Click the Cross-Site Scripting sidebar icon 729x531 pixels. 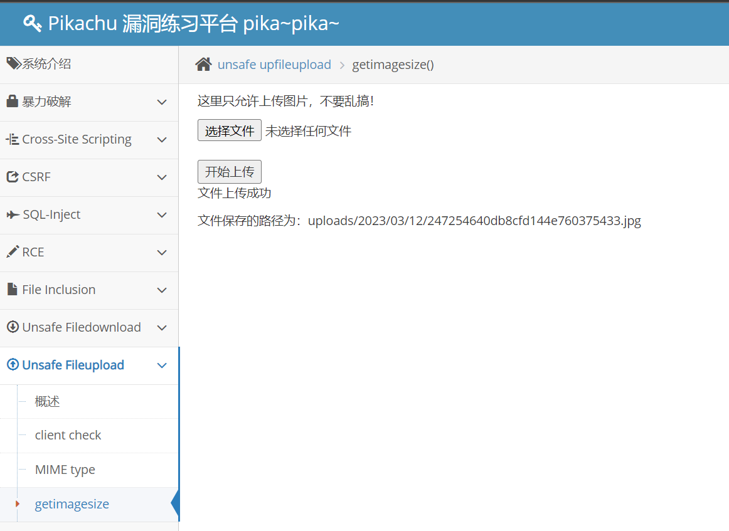coord(12,139)
